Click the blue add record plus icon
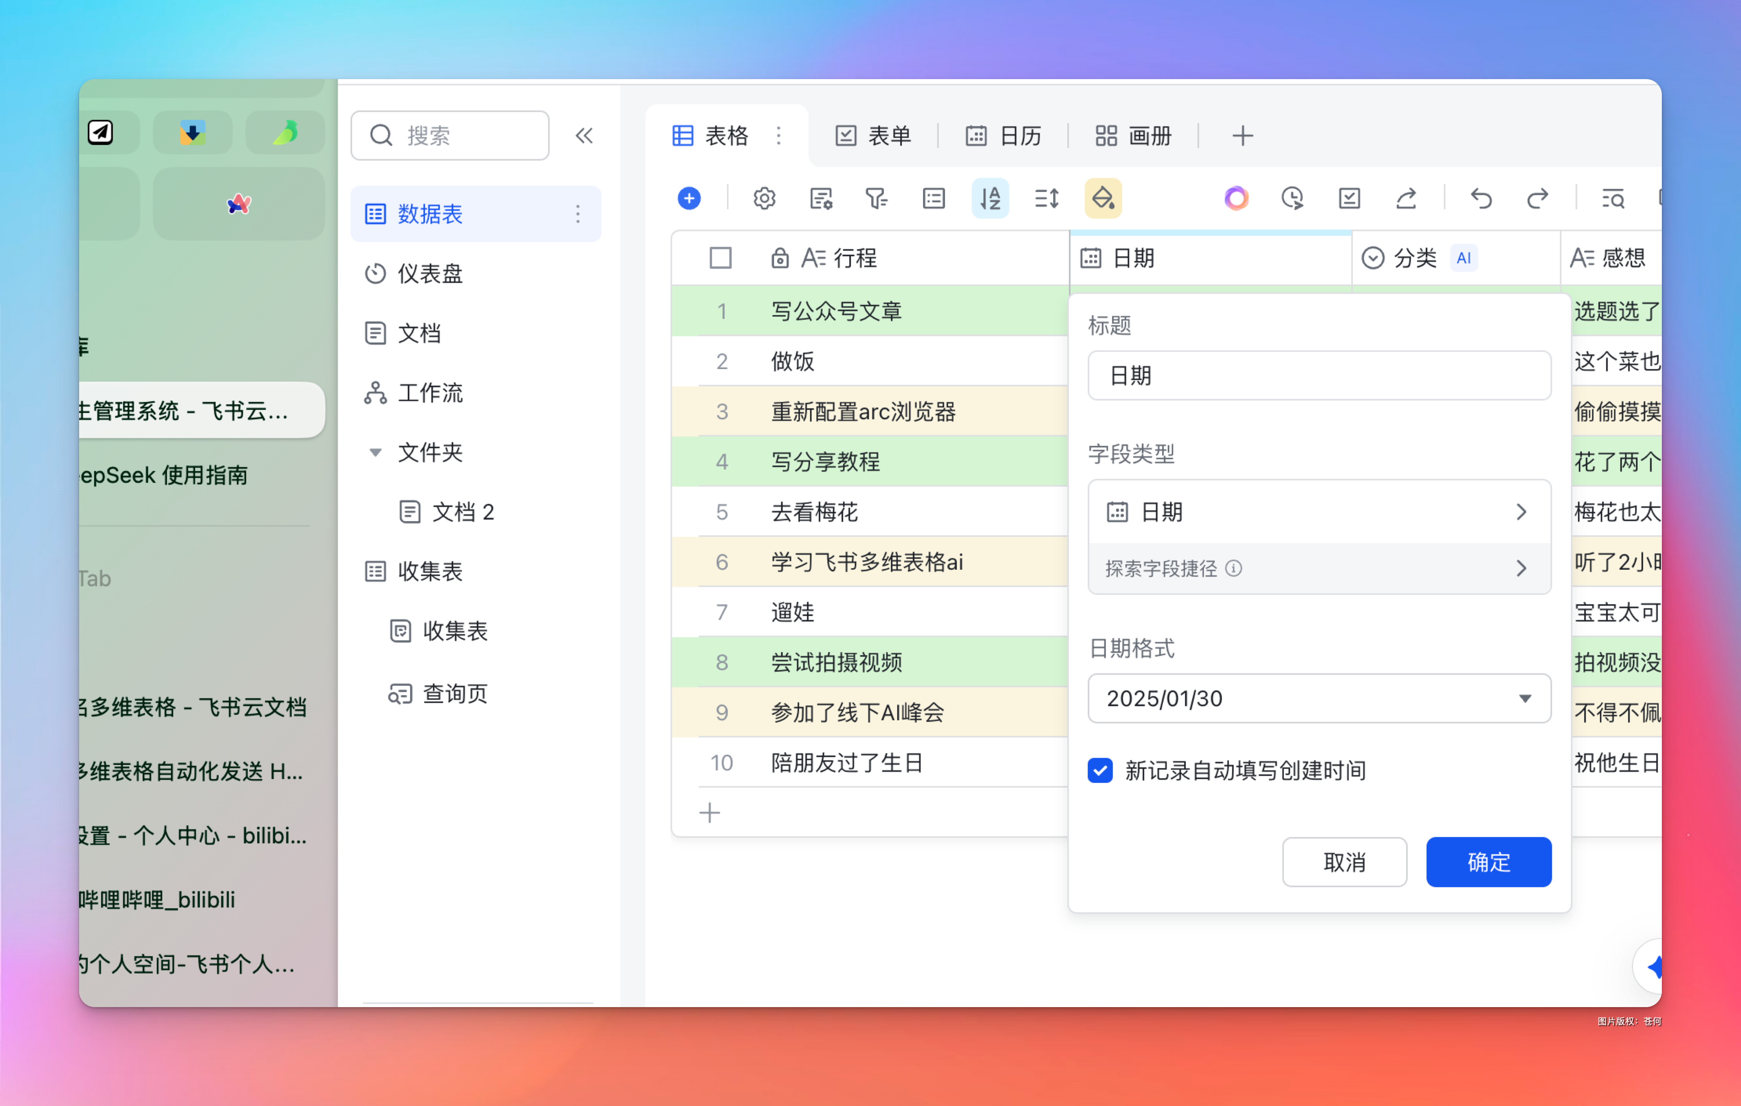The width and height of the screenshot is (1741, 1106). (689, 198)
